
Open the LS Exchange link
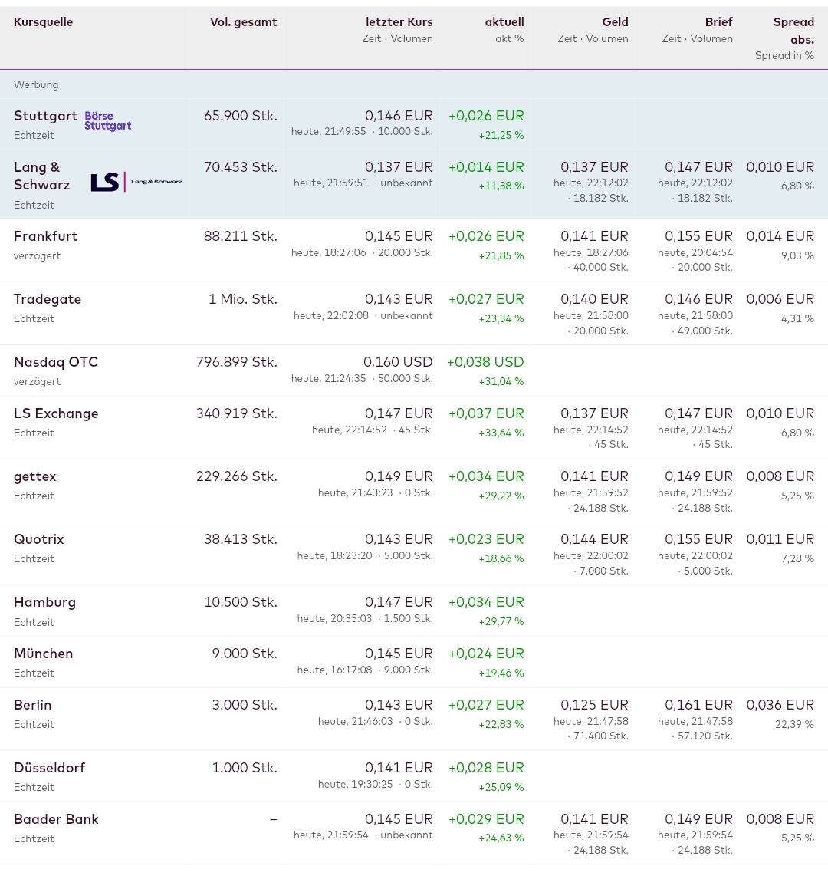[56, 413]
